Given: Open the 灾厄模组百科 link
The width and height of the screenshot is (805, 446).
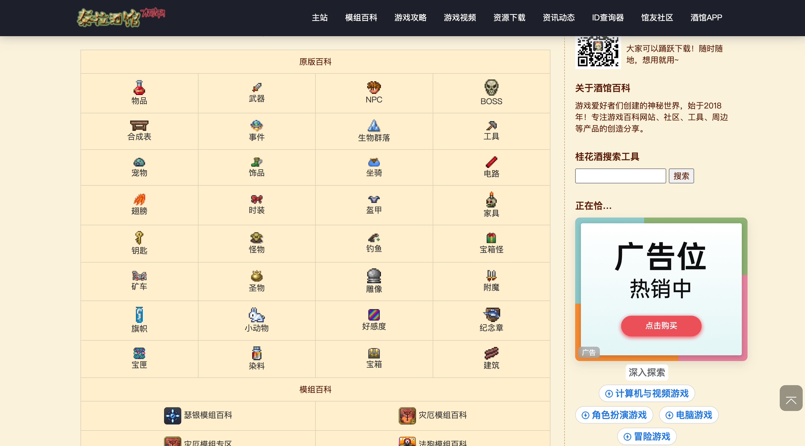Looking at the screenshot, I should tap(442, 415).
